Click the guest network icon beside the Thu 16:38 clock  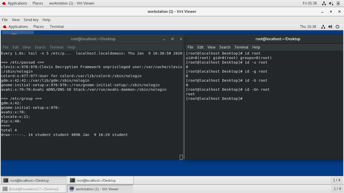323,27
